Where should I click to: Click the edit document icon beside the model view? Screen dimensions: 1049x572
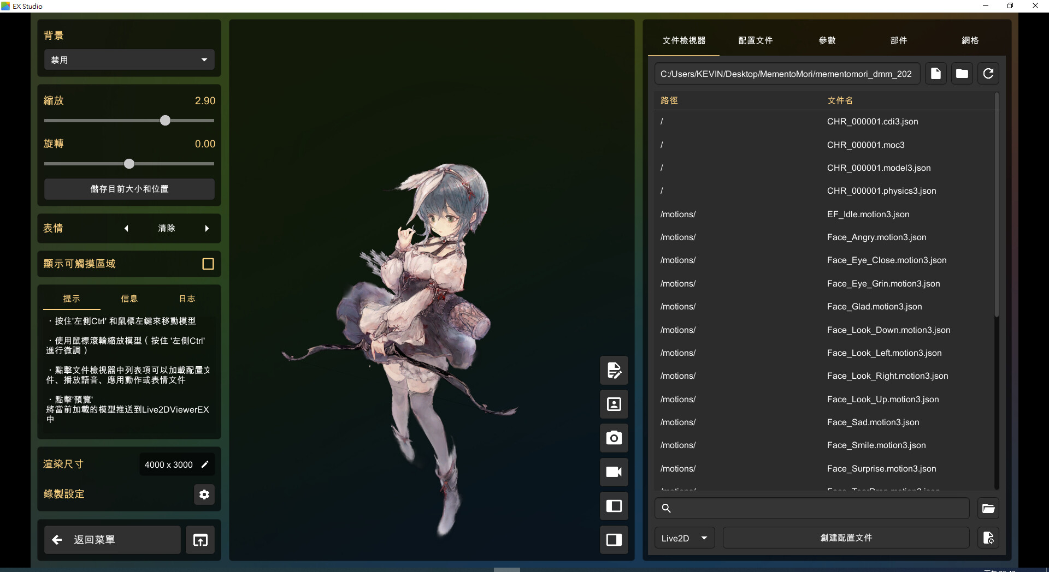point(614,370)
